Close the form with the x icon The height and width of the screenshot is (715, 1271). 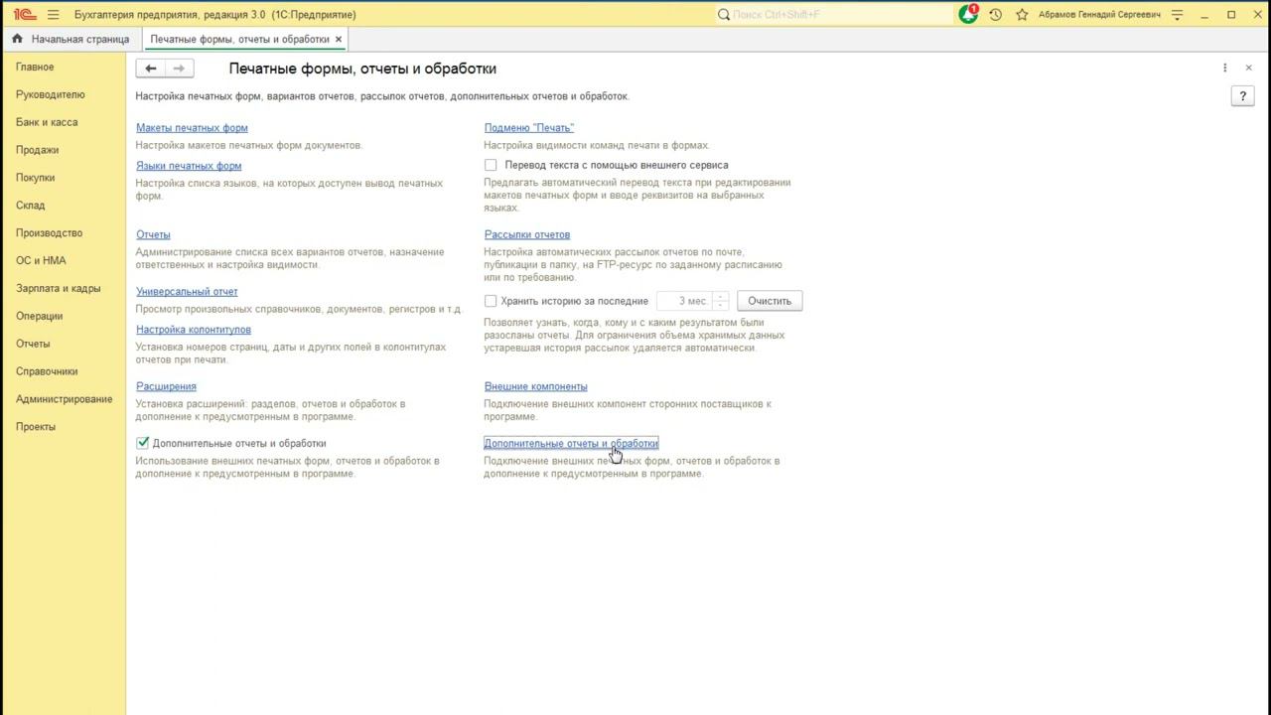click(1248, 68)
